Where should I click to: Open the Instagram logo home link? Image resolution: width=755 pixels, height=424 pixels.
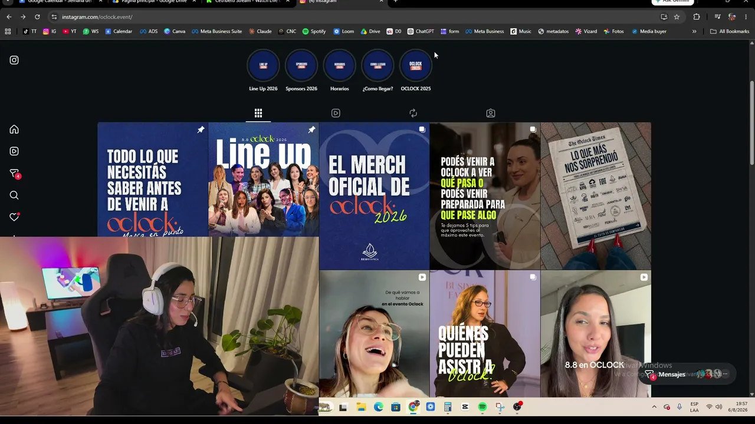point(14,60)
